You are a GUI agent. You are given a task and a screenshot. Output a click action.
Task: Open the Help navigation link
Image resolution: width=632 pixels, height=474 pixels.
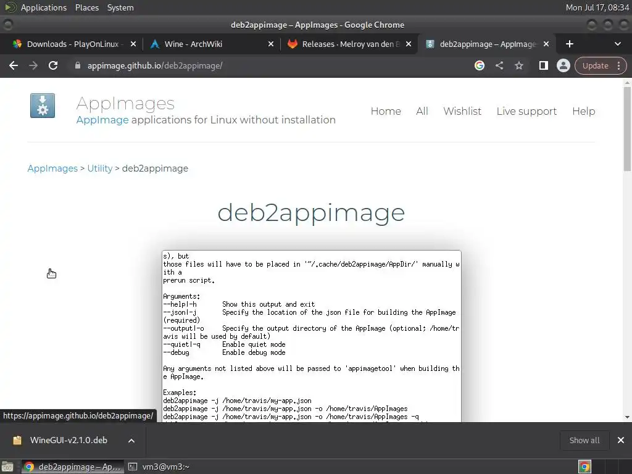[583, 111]
